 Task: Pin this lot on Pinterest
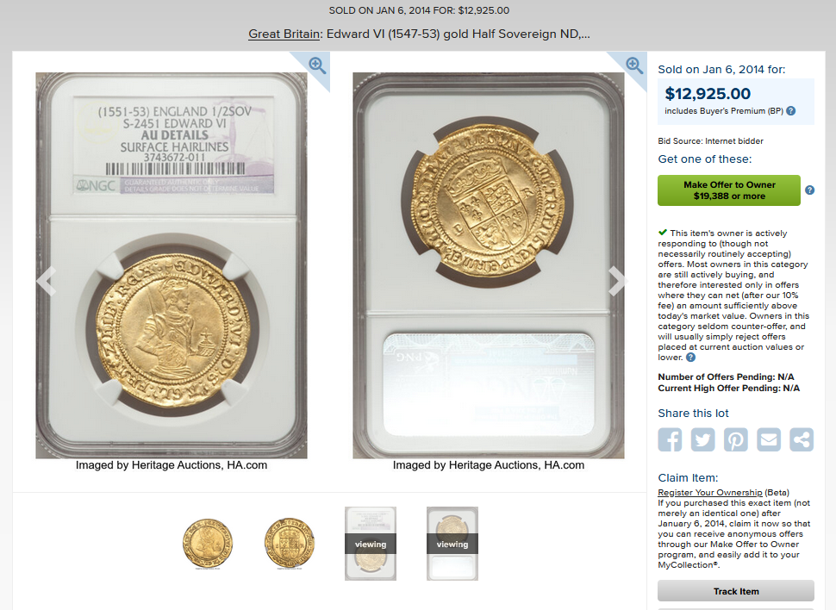tap(736, 440)
